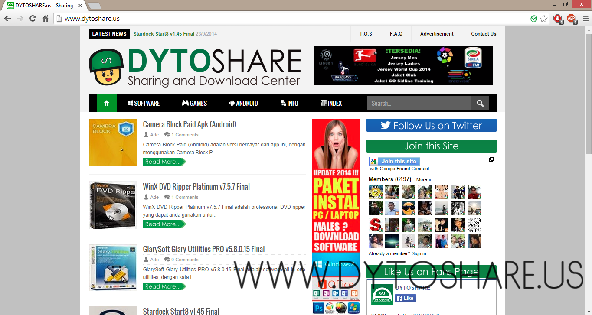This screenshot has height=315, width=592.
Task: Open the DYTOSHARE mascot logo
Action: (x=106, y=67)
